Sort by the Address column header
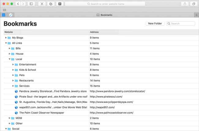 click(x=94, y=32)
